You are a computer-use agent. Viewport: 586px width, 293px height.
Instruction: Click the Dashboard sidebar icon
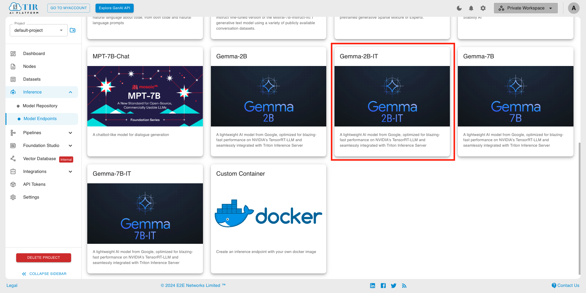pos(13,54)
